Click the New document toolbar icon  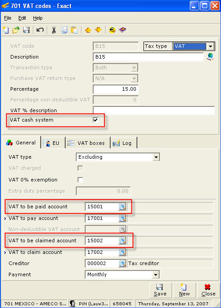tap(6, 30)
